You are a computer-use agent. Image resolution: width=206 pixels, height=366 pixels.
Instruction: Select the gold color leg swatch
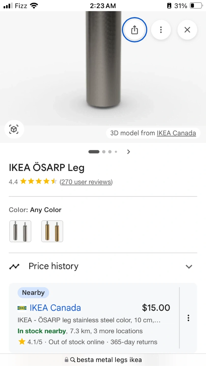pyautogui.click(x=52, y=231)
